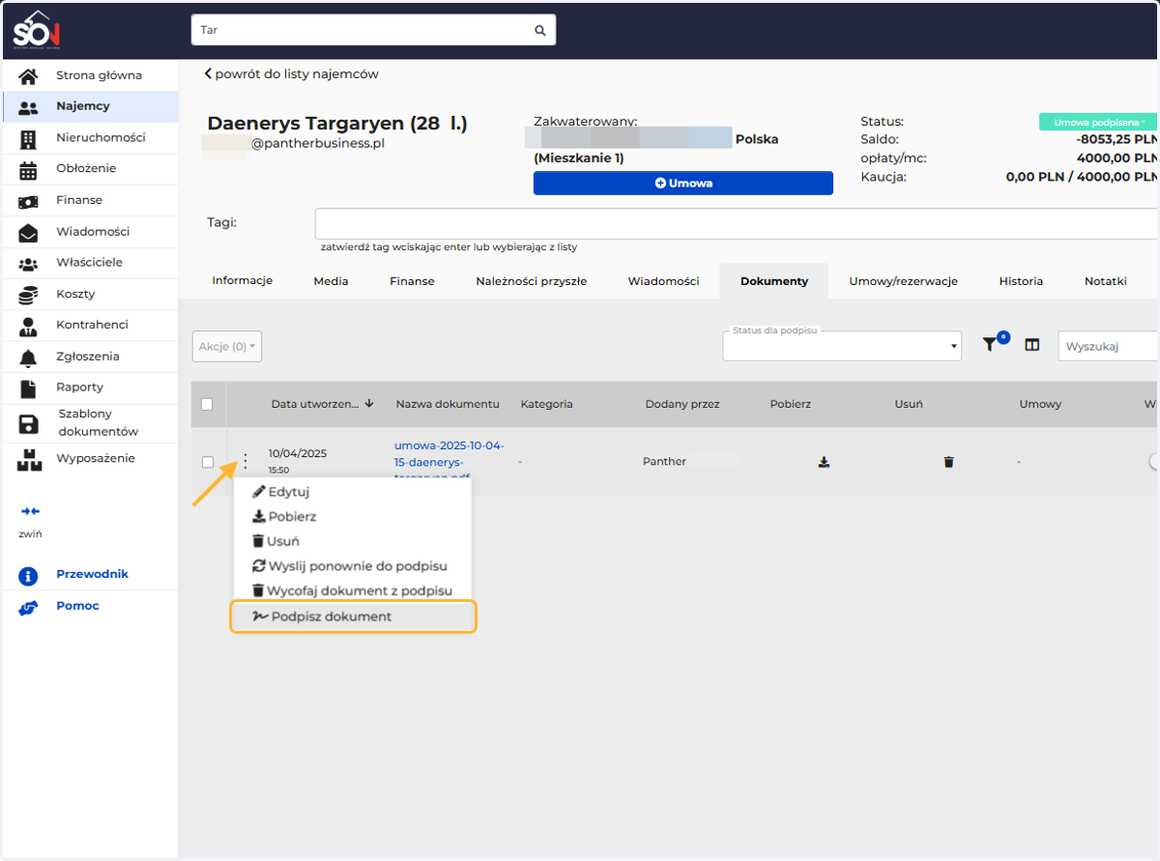Download document via Pobierz column icon
This screenshot has width=1160, height=861.
pyautogui.click(x=824, y=462)
